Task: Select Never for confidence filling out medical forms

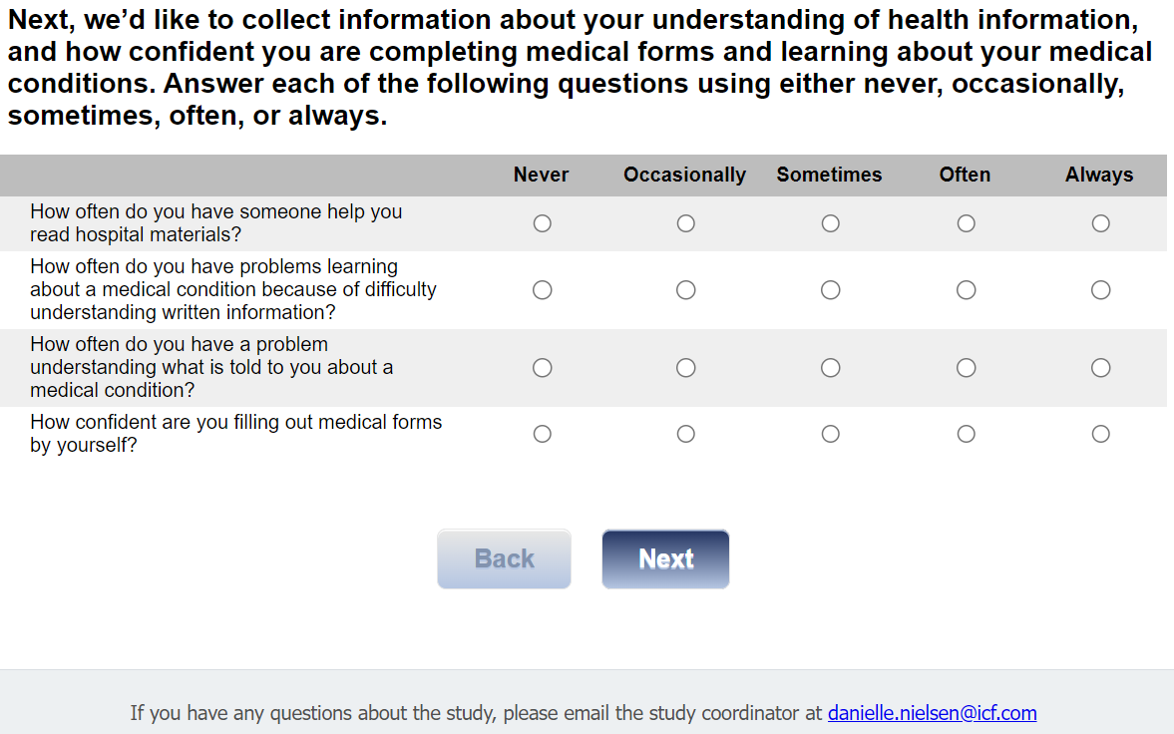Action: click(x=542, y=434)
